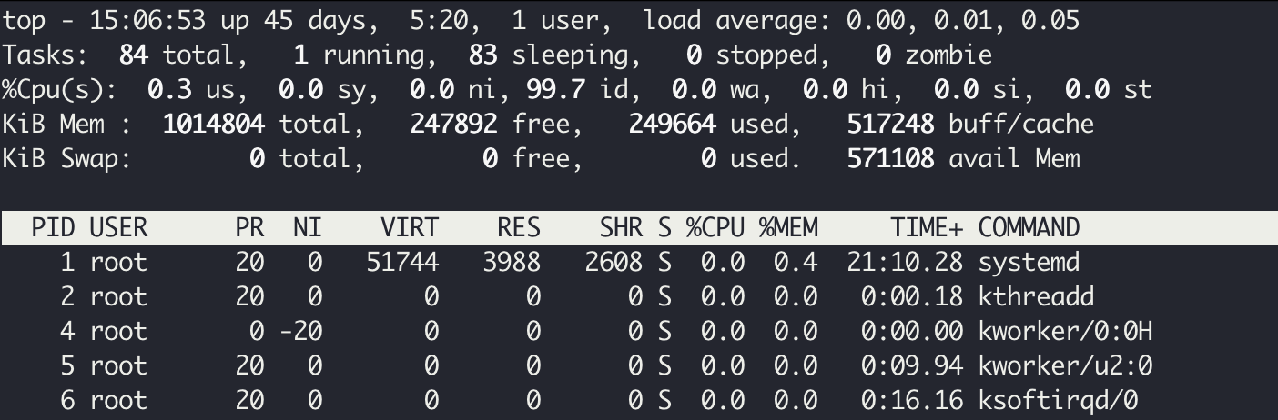Click the 'Tasks:' label
Image resolution: width=1278 pixels, height=420 pixels.
point(46,55)
